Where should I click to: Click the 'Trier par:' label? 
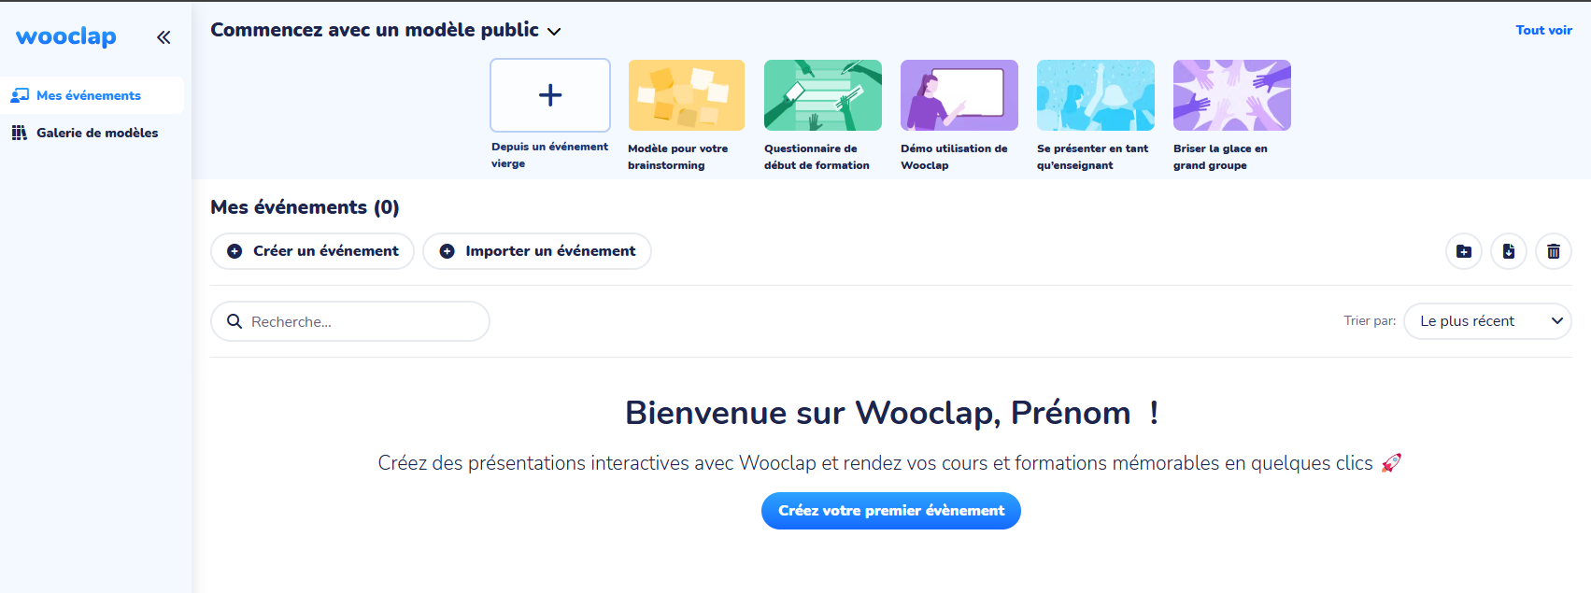(x=1370, y=321)
